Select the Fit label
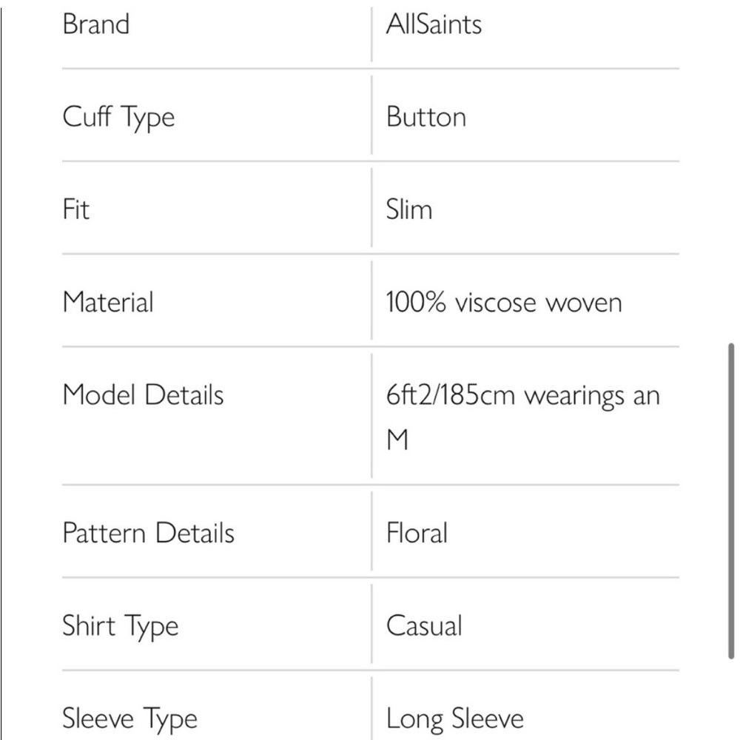This screenshot has height=740, width=740. click(75, 209)
